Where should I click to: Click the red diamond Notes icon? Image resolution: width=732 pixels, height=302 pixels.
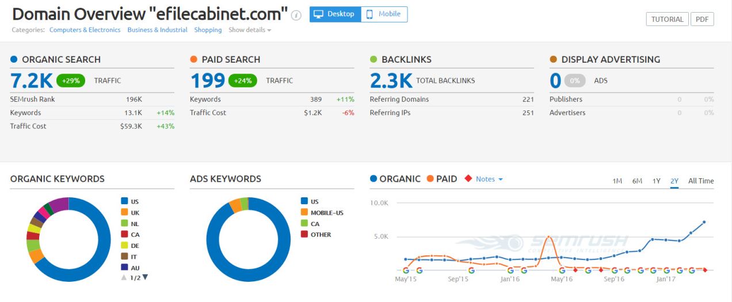[x=467, y=179]
